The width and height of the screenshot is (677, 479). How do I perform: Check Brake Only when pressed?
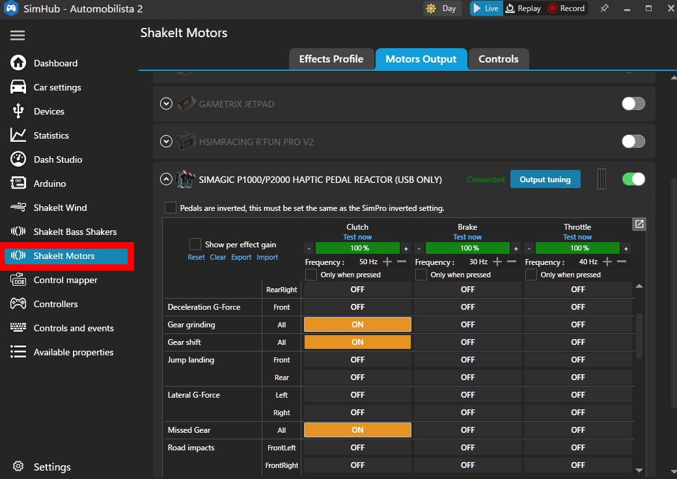click(x=421, y=275)
